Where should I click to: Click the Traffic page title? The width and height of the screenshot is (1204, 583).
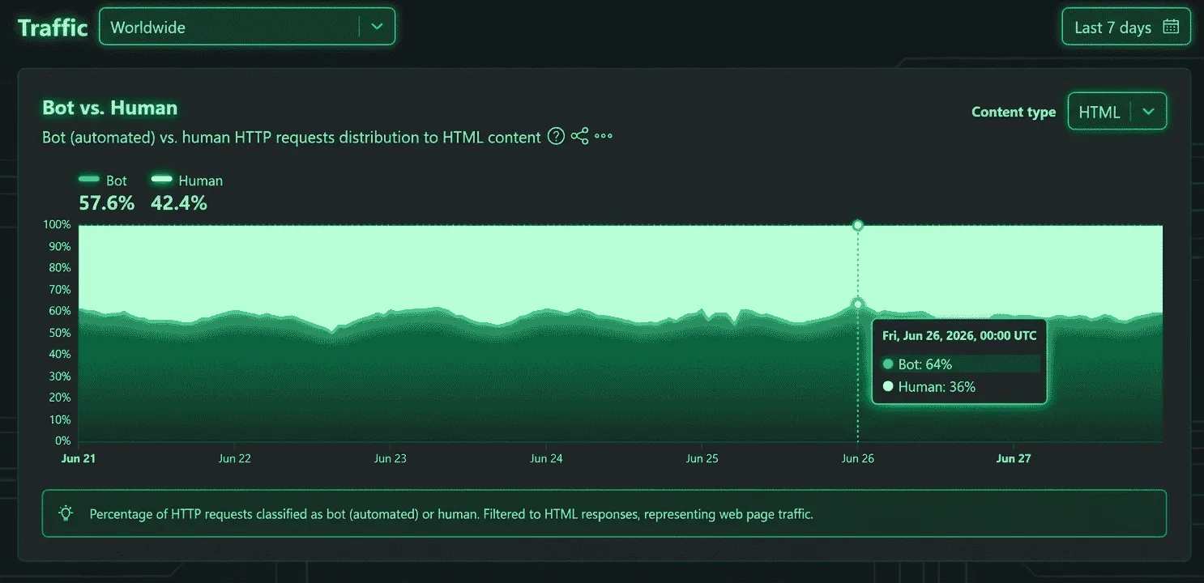pos(53,28)
